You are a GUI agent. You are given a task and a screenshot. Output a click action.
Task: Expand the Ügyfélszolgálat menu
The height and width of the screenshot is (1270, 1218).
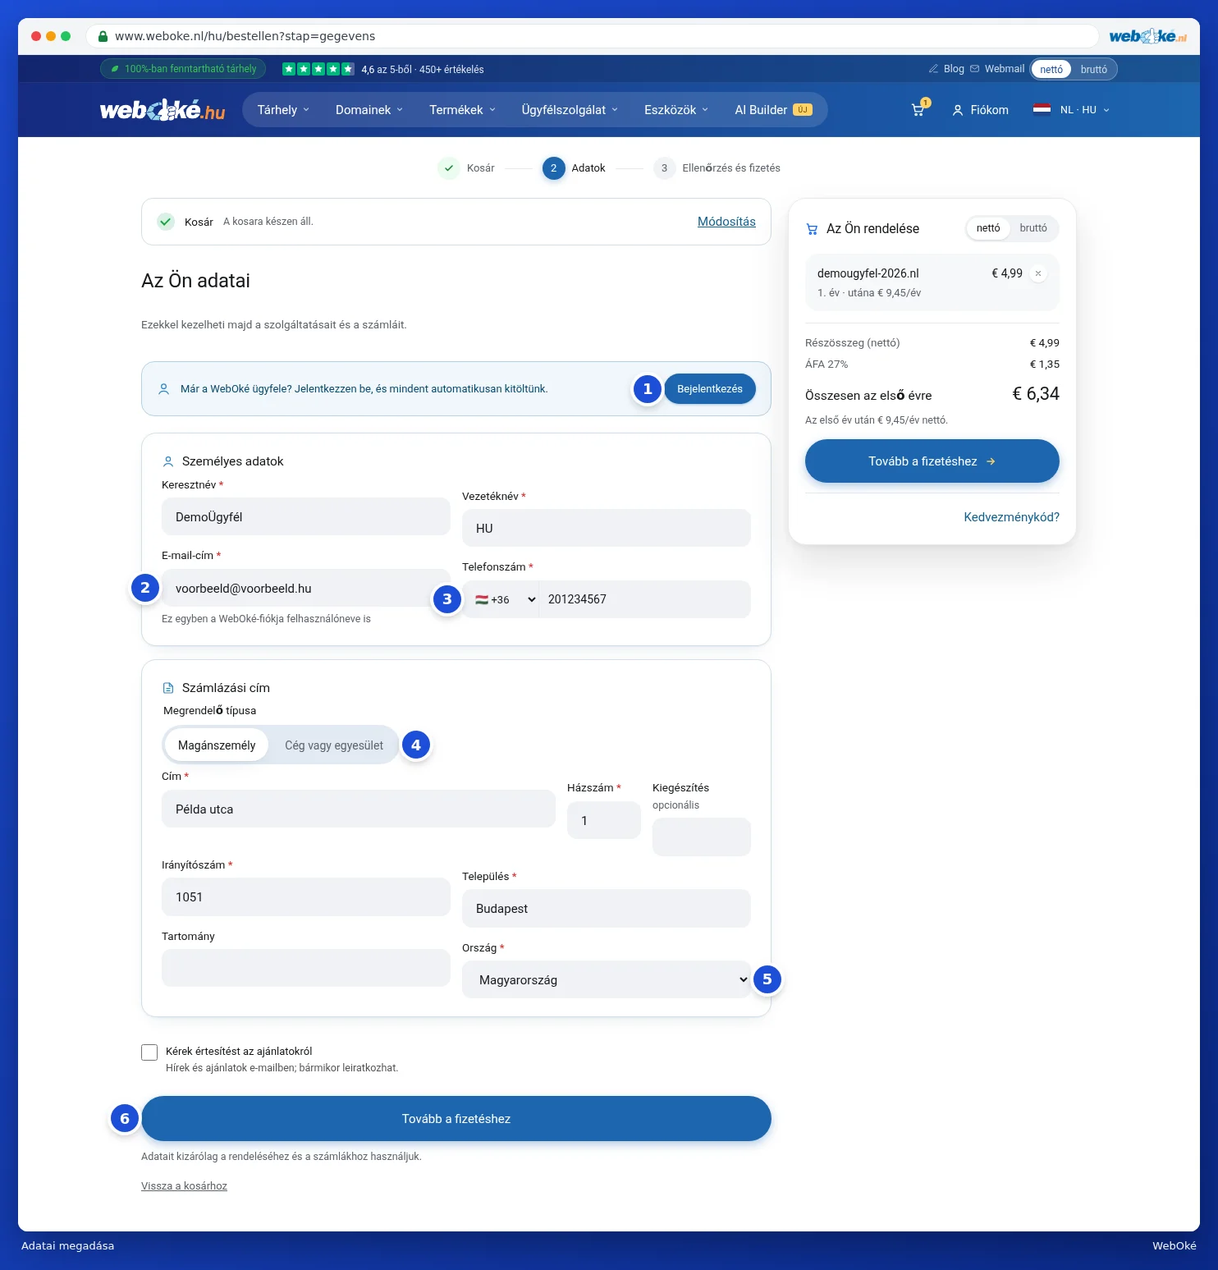tap(570, 110)
